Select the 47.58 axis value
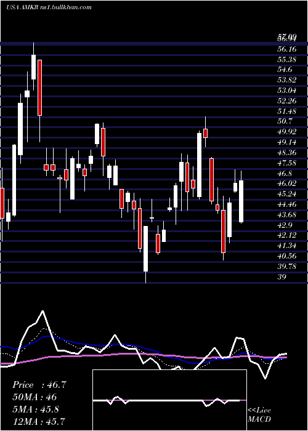The width and height of the screenshot is (308, 431). tap(287, 163)
